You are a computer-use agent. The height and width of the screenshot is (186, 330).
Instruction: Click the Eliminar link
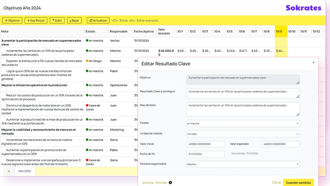click(161, 183)
